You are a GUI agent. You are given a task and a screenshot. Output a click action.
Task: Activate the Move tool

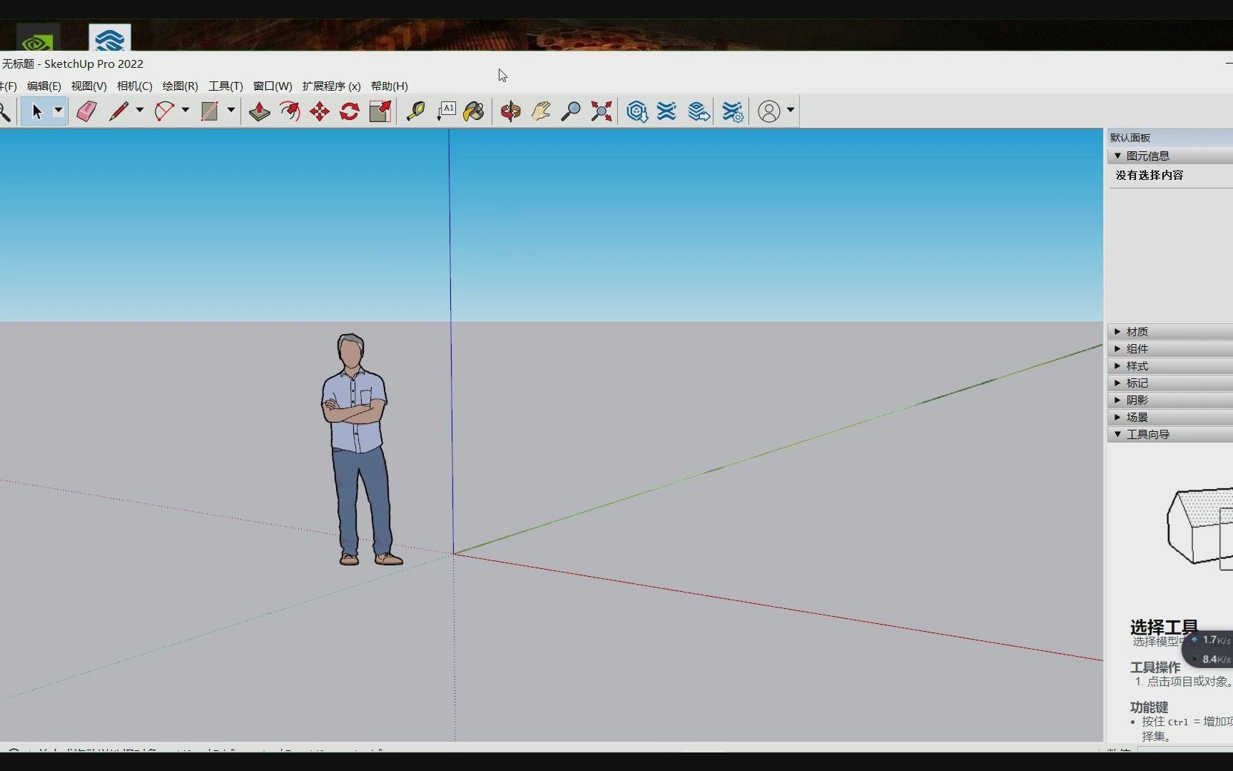318,112
